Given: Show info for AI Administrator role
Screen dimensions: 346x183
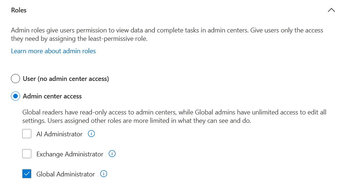Looking at the screenshot, I should pos(91,134).
